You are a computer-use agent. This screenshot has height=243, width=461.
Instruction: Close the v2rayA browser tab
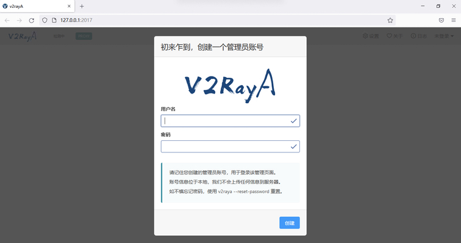pos(69,6)
